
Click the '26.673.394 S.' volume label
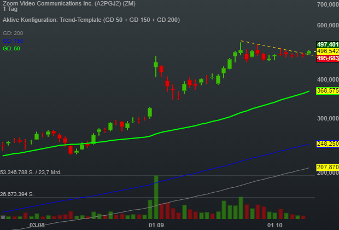tap(17, 194)
